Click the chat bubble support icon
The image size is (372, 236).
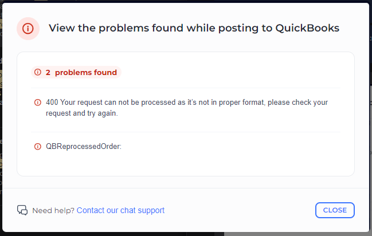click(x=22, y=210)
